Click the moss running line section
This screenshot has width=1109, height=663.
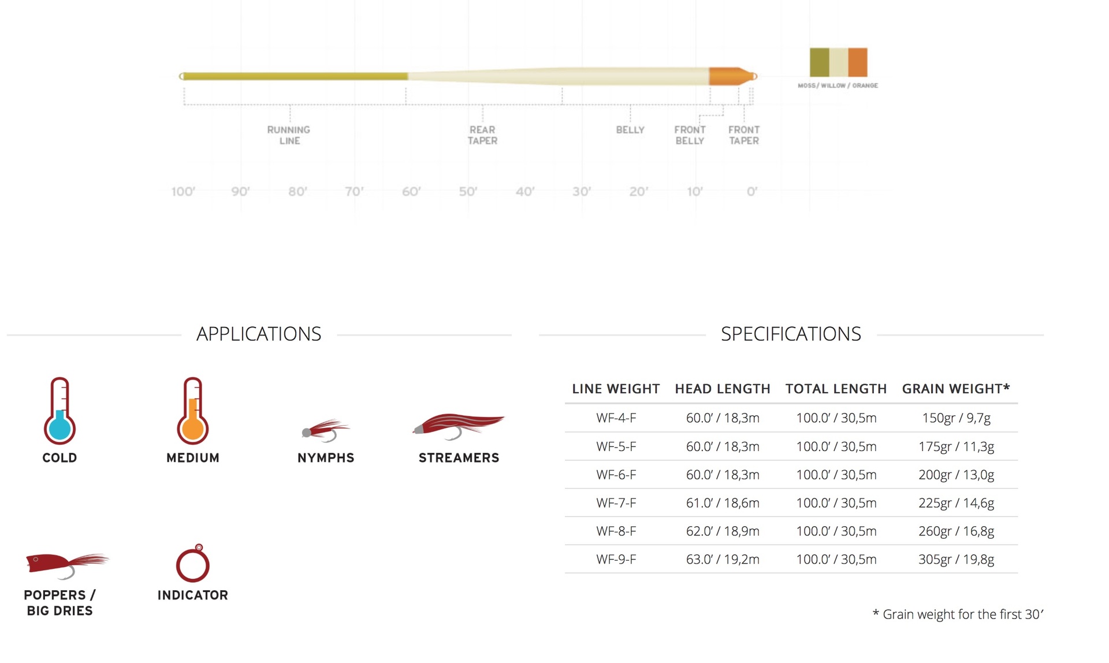[x=295, y=76]
